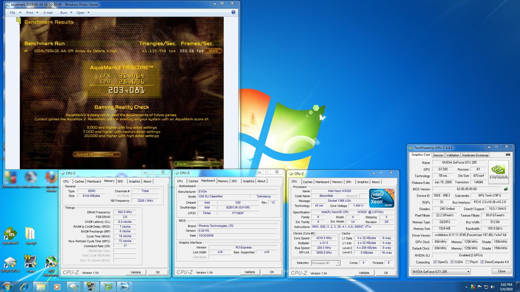Show hidden tray icons arrow

467,287
